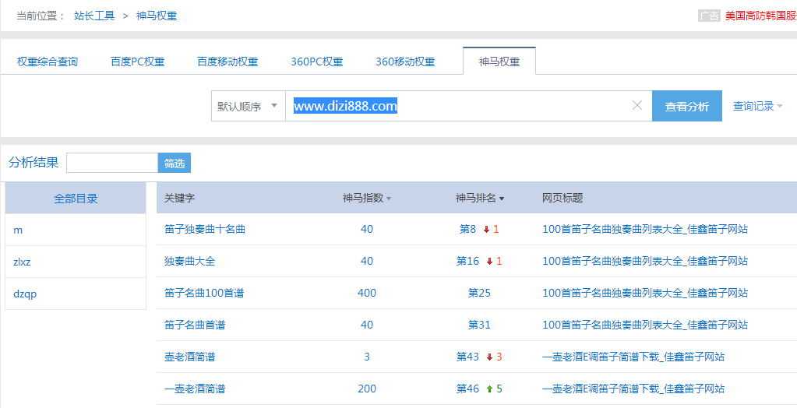797x408 pixels.
Task: Click the 分析结果 filter text box
Action: coord(112,163)
